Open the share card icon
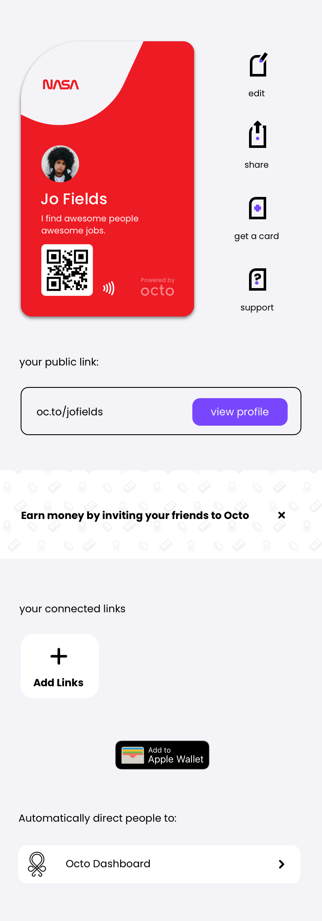 258,134
